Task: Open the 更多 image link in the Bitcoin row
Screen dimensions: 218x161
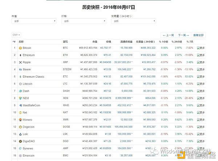Action: [x=201, y=48]
